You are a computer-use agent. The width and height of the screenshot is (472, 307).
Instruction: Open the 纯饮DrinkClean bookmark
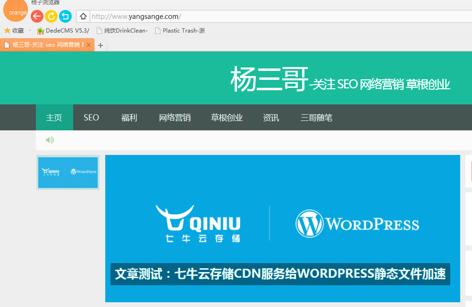122,30
